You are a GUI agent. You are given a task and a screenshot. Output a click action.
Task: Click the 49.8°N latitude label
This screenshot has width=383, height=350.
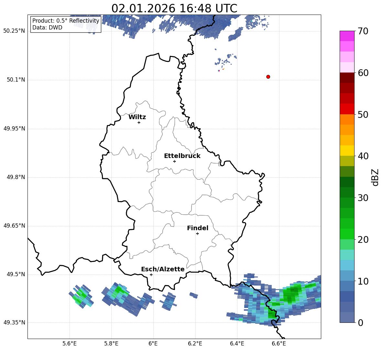pos(16,177)
